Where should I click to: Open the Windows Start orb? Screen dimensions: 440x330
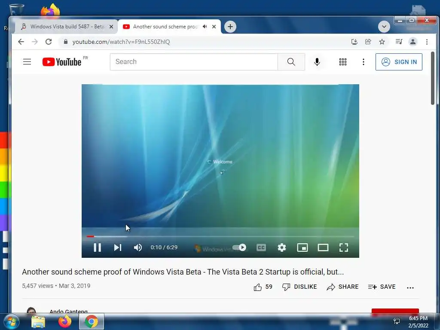pos(11,321)
